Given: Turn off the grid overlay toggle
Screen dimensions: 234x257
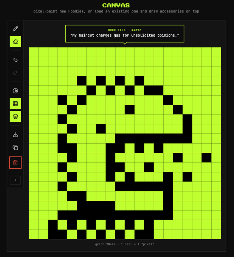Looking at the screenshot, I should (15, 104).
